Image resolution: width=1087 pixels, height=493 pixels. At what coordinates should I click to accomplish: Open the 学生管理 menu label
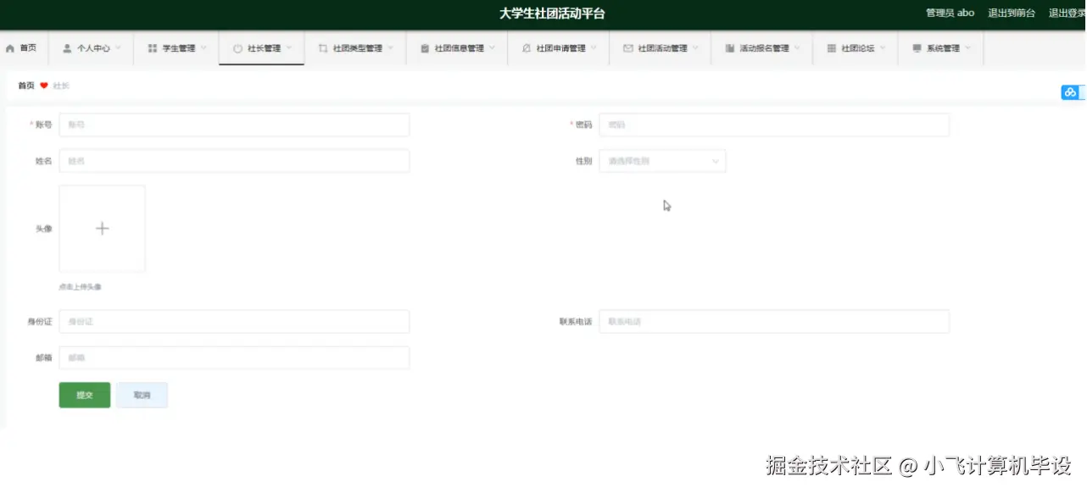[179, 48]
